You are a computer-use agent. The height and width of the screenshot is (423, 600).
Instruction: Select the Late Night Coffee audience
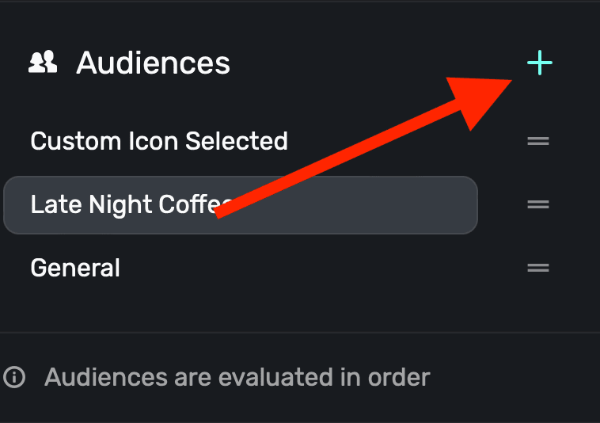[241, 205]
